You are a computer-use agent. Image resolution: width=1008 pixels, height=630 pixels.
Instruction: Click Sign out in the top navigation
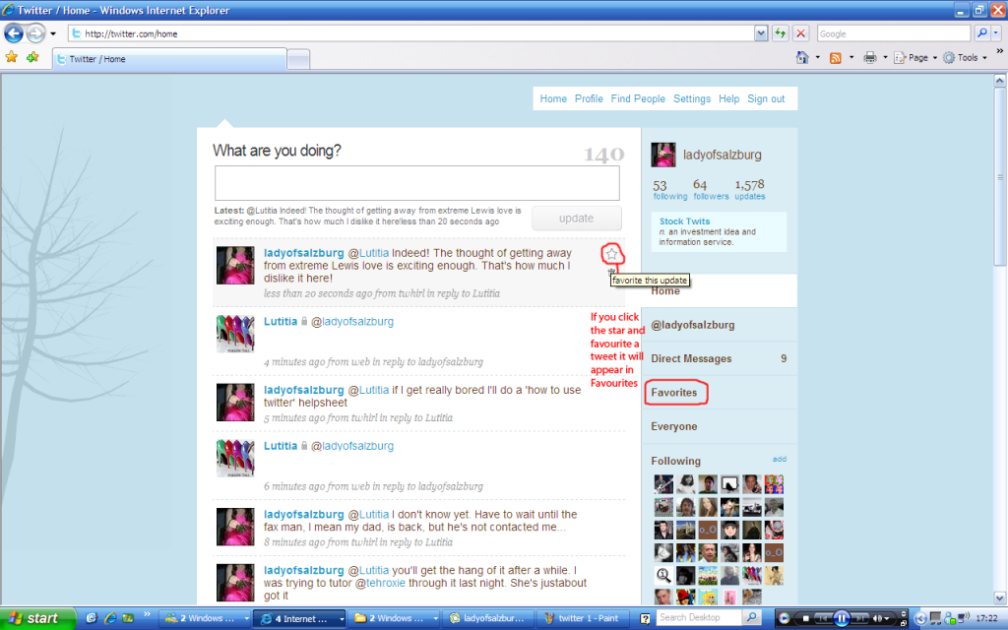pyautogui.click(x=766, y=99)
